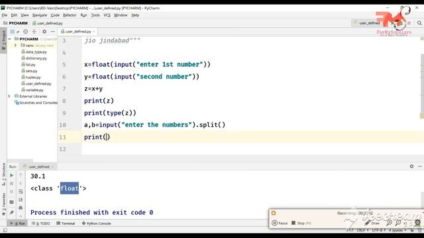Image resolution: width=424 pixels, height=238 pixels.
Task: Open the Help menu
Action: click(135, 15)
